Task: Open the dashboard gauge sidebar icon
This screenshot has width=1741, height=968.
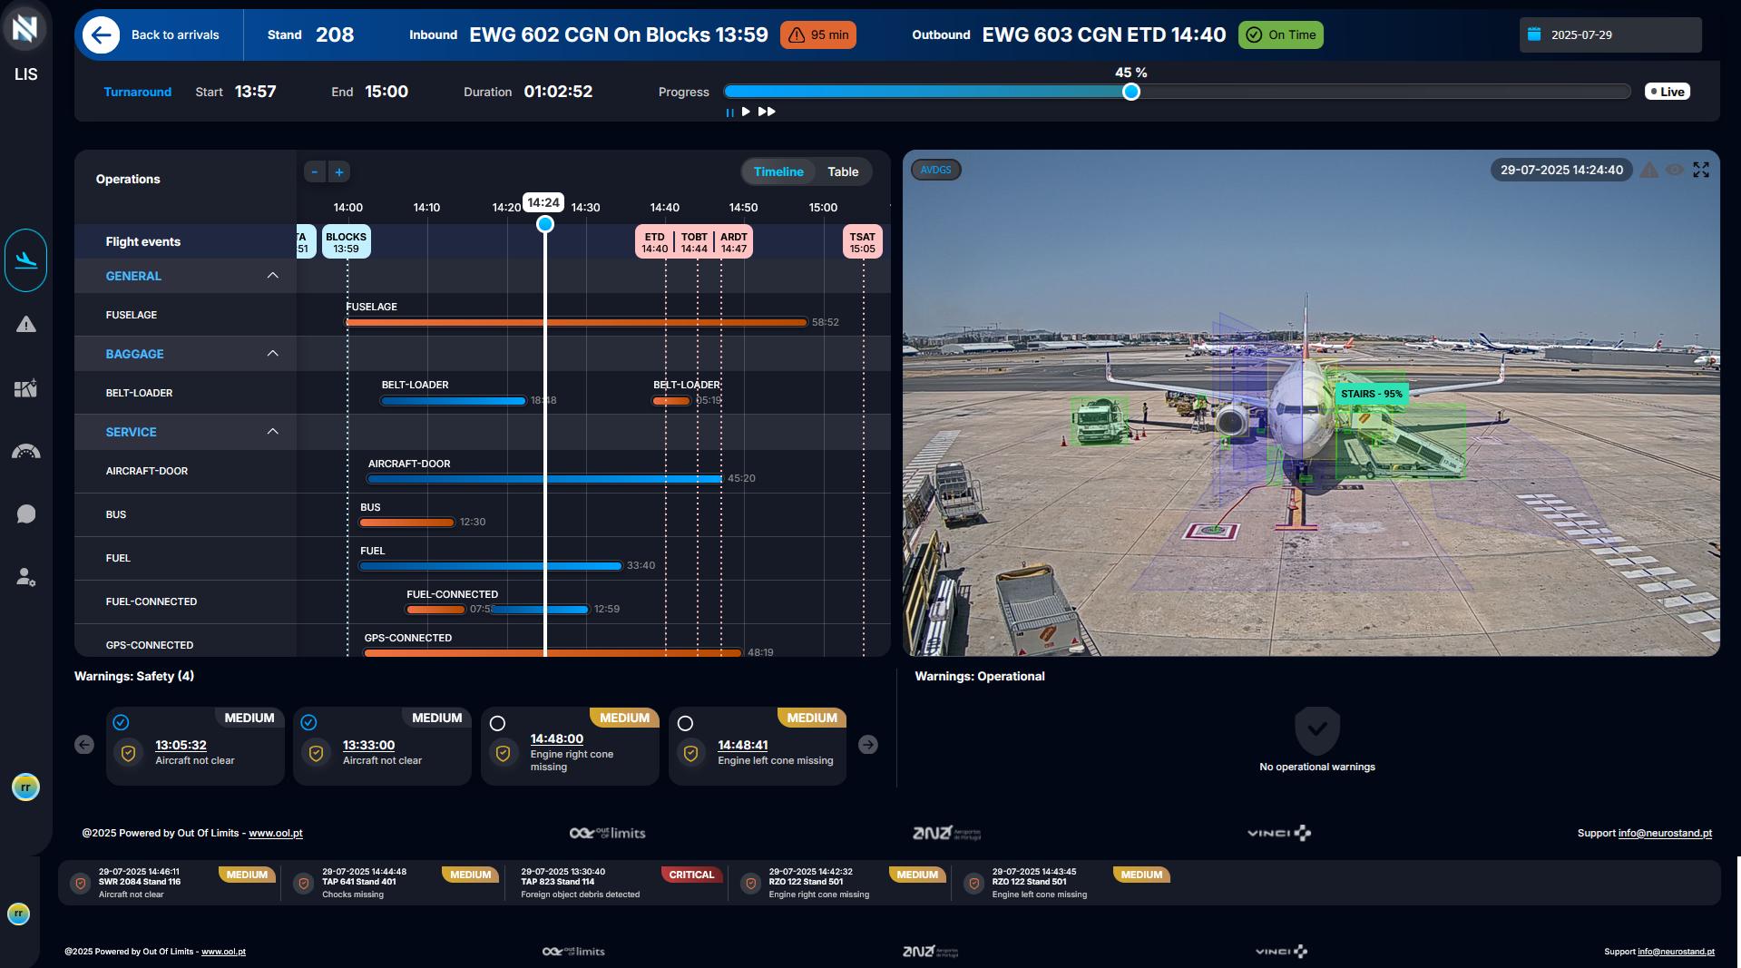Action: click(26, 452)
